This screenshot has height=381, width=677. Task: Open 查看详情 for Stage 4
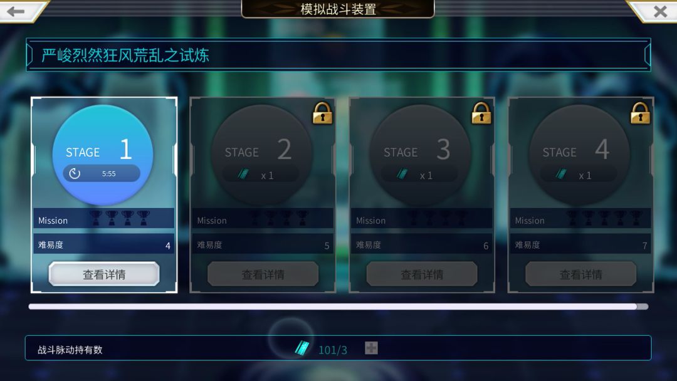point(580,274)
